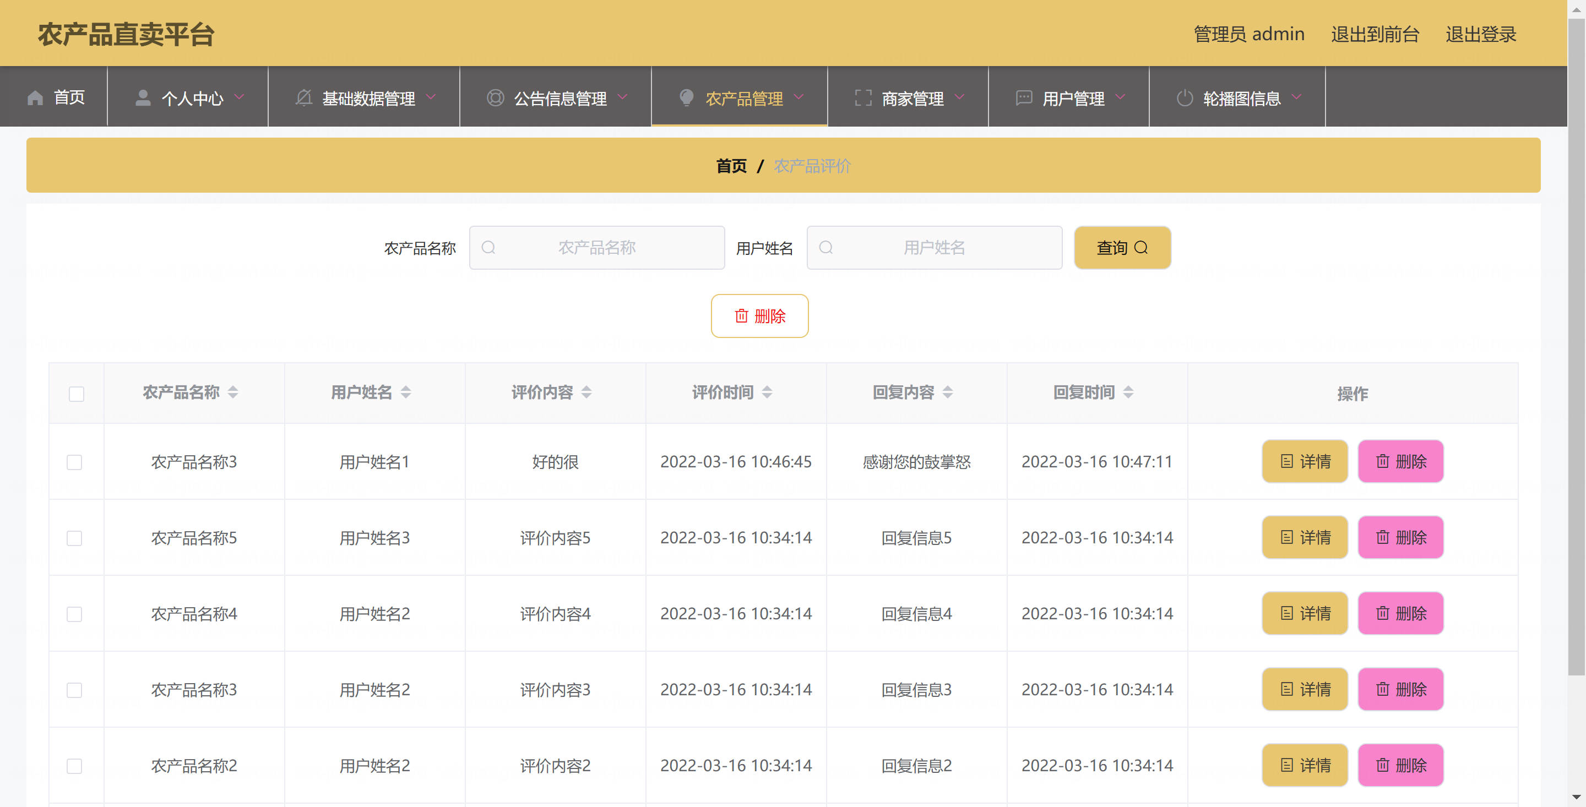
Task: Click 删除 for 评价内容2 row
Action: coord(1400,765)
